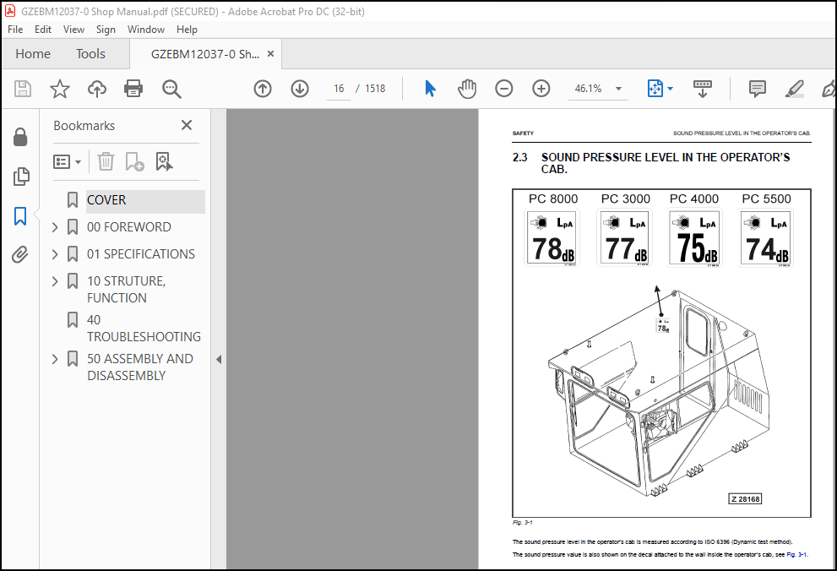Viewport: 837px width, 571px height.
Task: Click find current bookmark icon
Action: tap(164, 161)
